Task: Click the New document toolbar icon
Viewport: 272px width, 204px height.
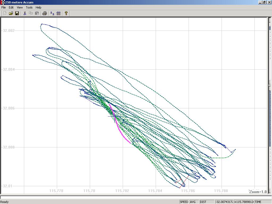Action: pyautogui.click(x=5, y=13)
